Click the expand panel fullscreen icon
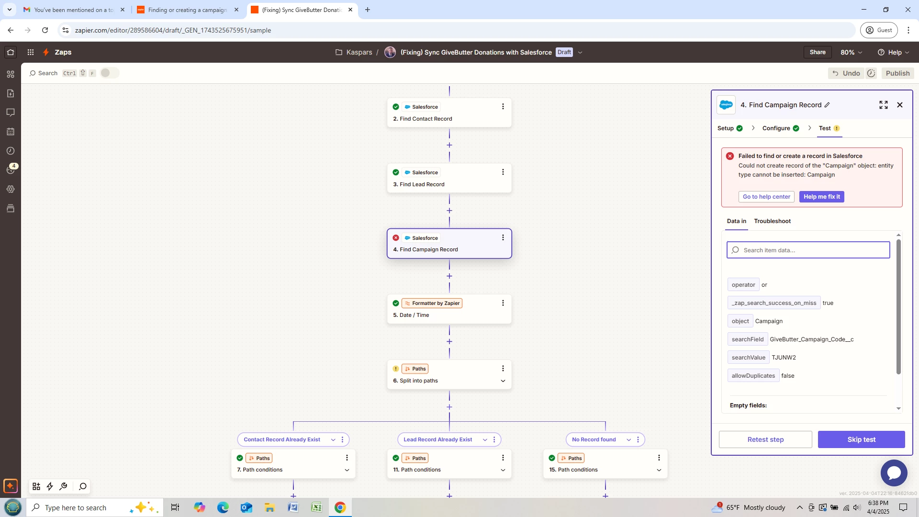Screen dimensions: 919x517 pos(883,105)
